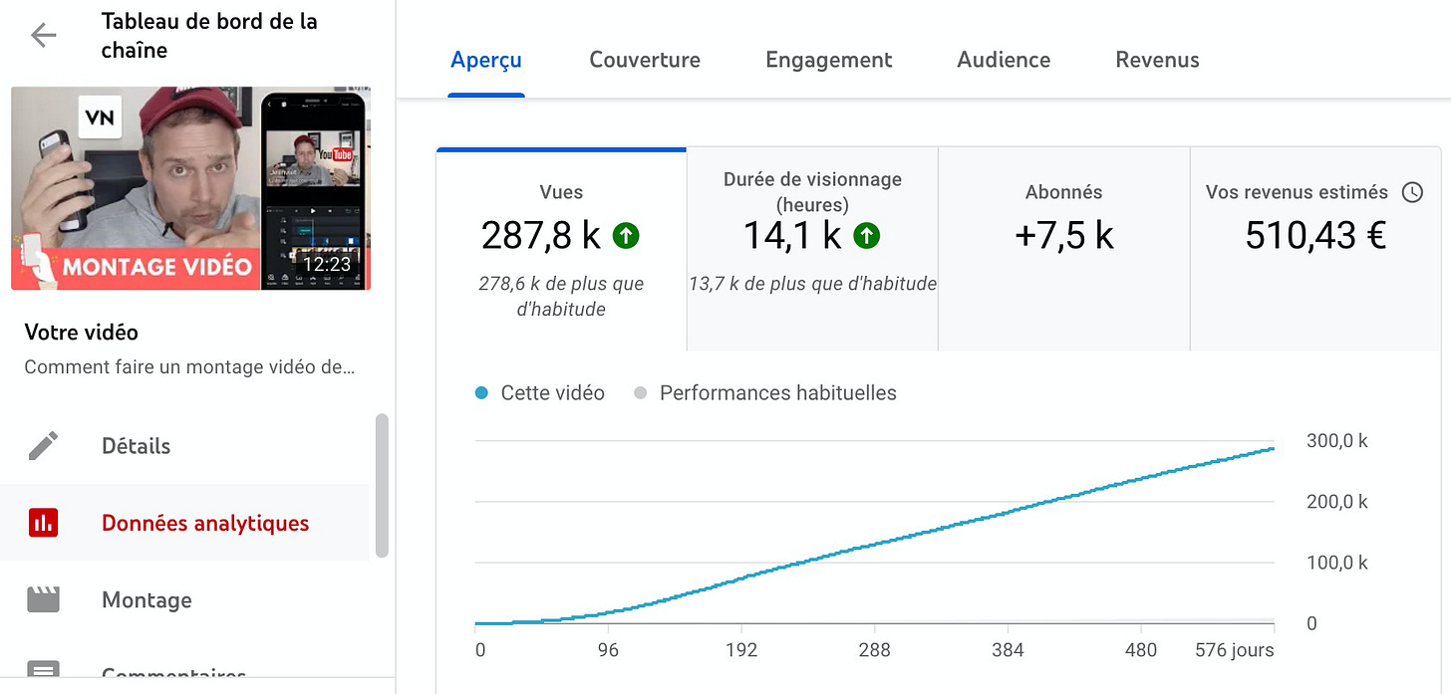Go back with the left arrow icon
Screen dimensions: 1451x694
44,36
